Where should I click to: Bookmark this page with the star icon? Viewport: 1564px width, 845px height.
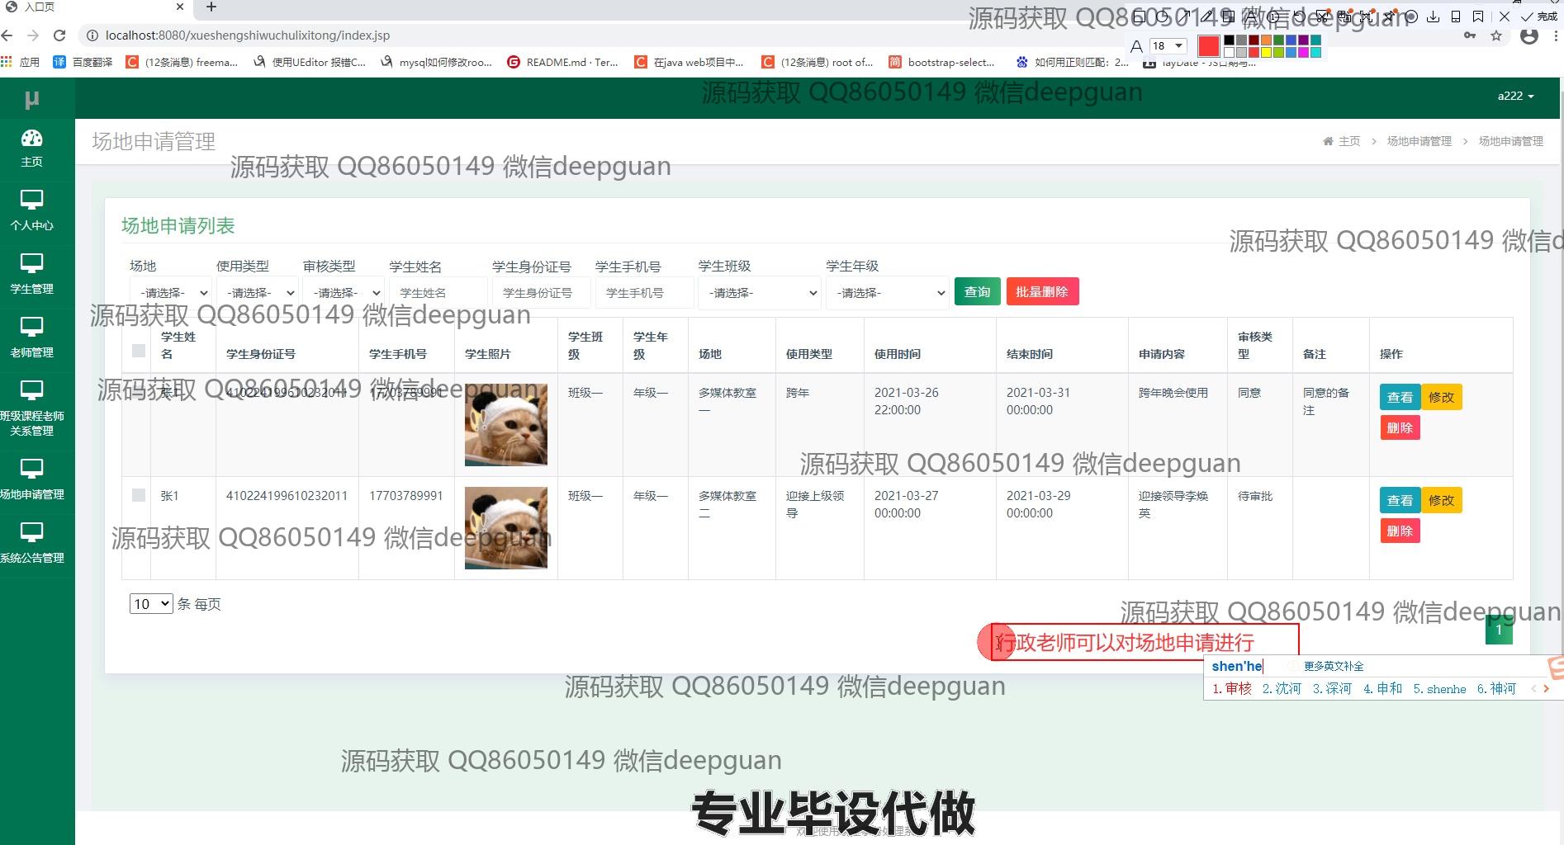point(1496,35)
